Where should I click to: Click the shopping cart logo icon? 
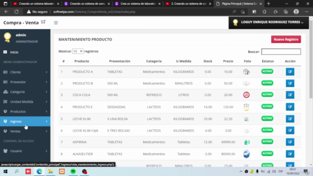44,22
